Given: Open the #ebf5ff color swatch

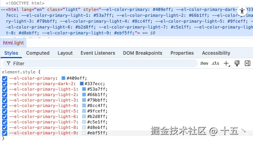Looking at the screenshot, I should pyautogui.click(x=84, y=133).
